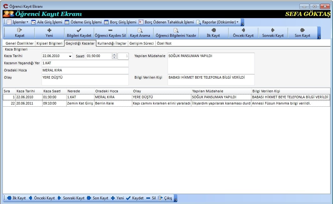333x204 pixels.
Task: Increase the Saati time spinner up arrow
Action: coord(114,55)
